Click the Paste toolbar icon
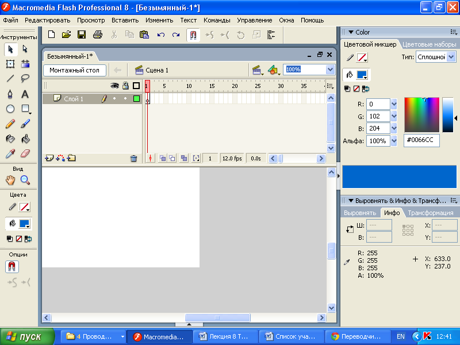This screenshot has width=460, height=345. click(144, 35)
